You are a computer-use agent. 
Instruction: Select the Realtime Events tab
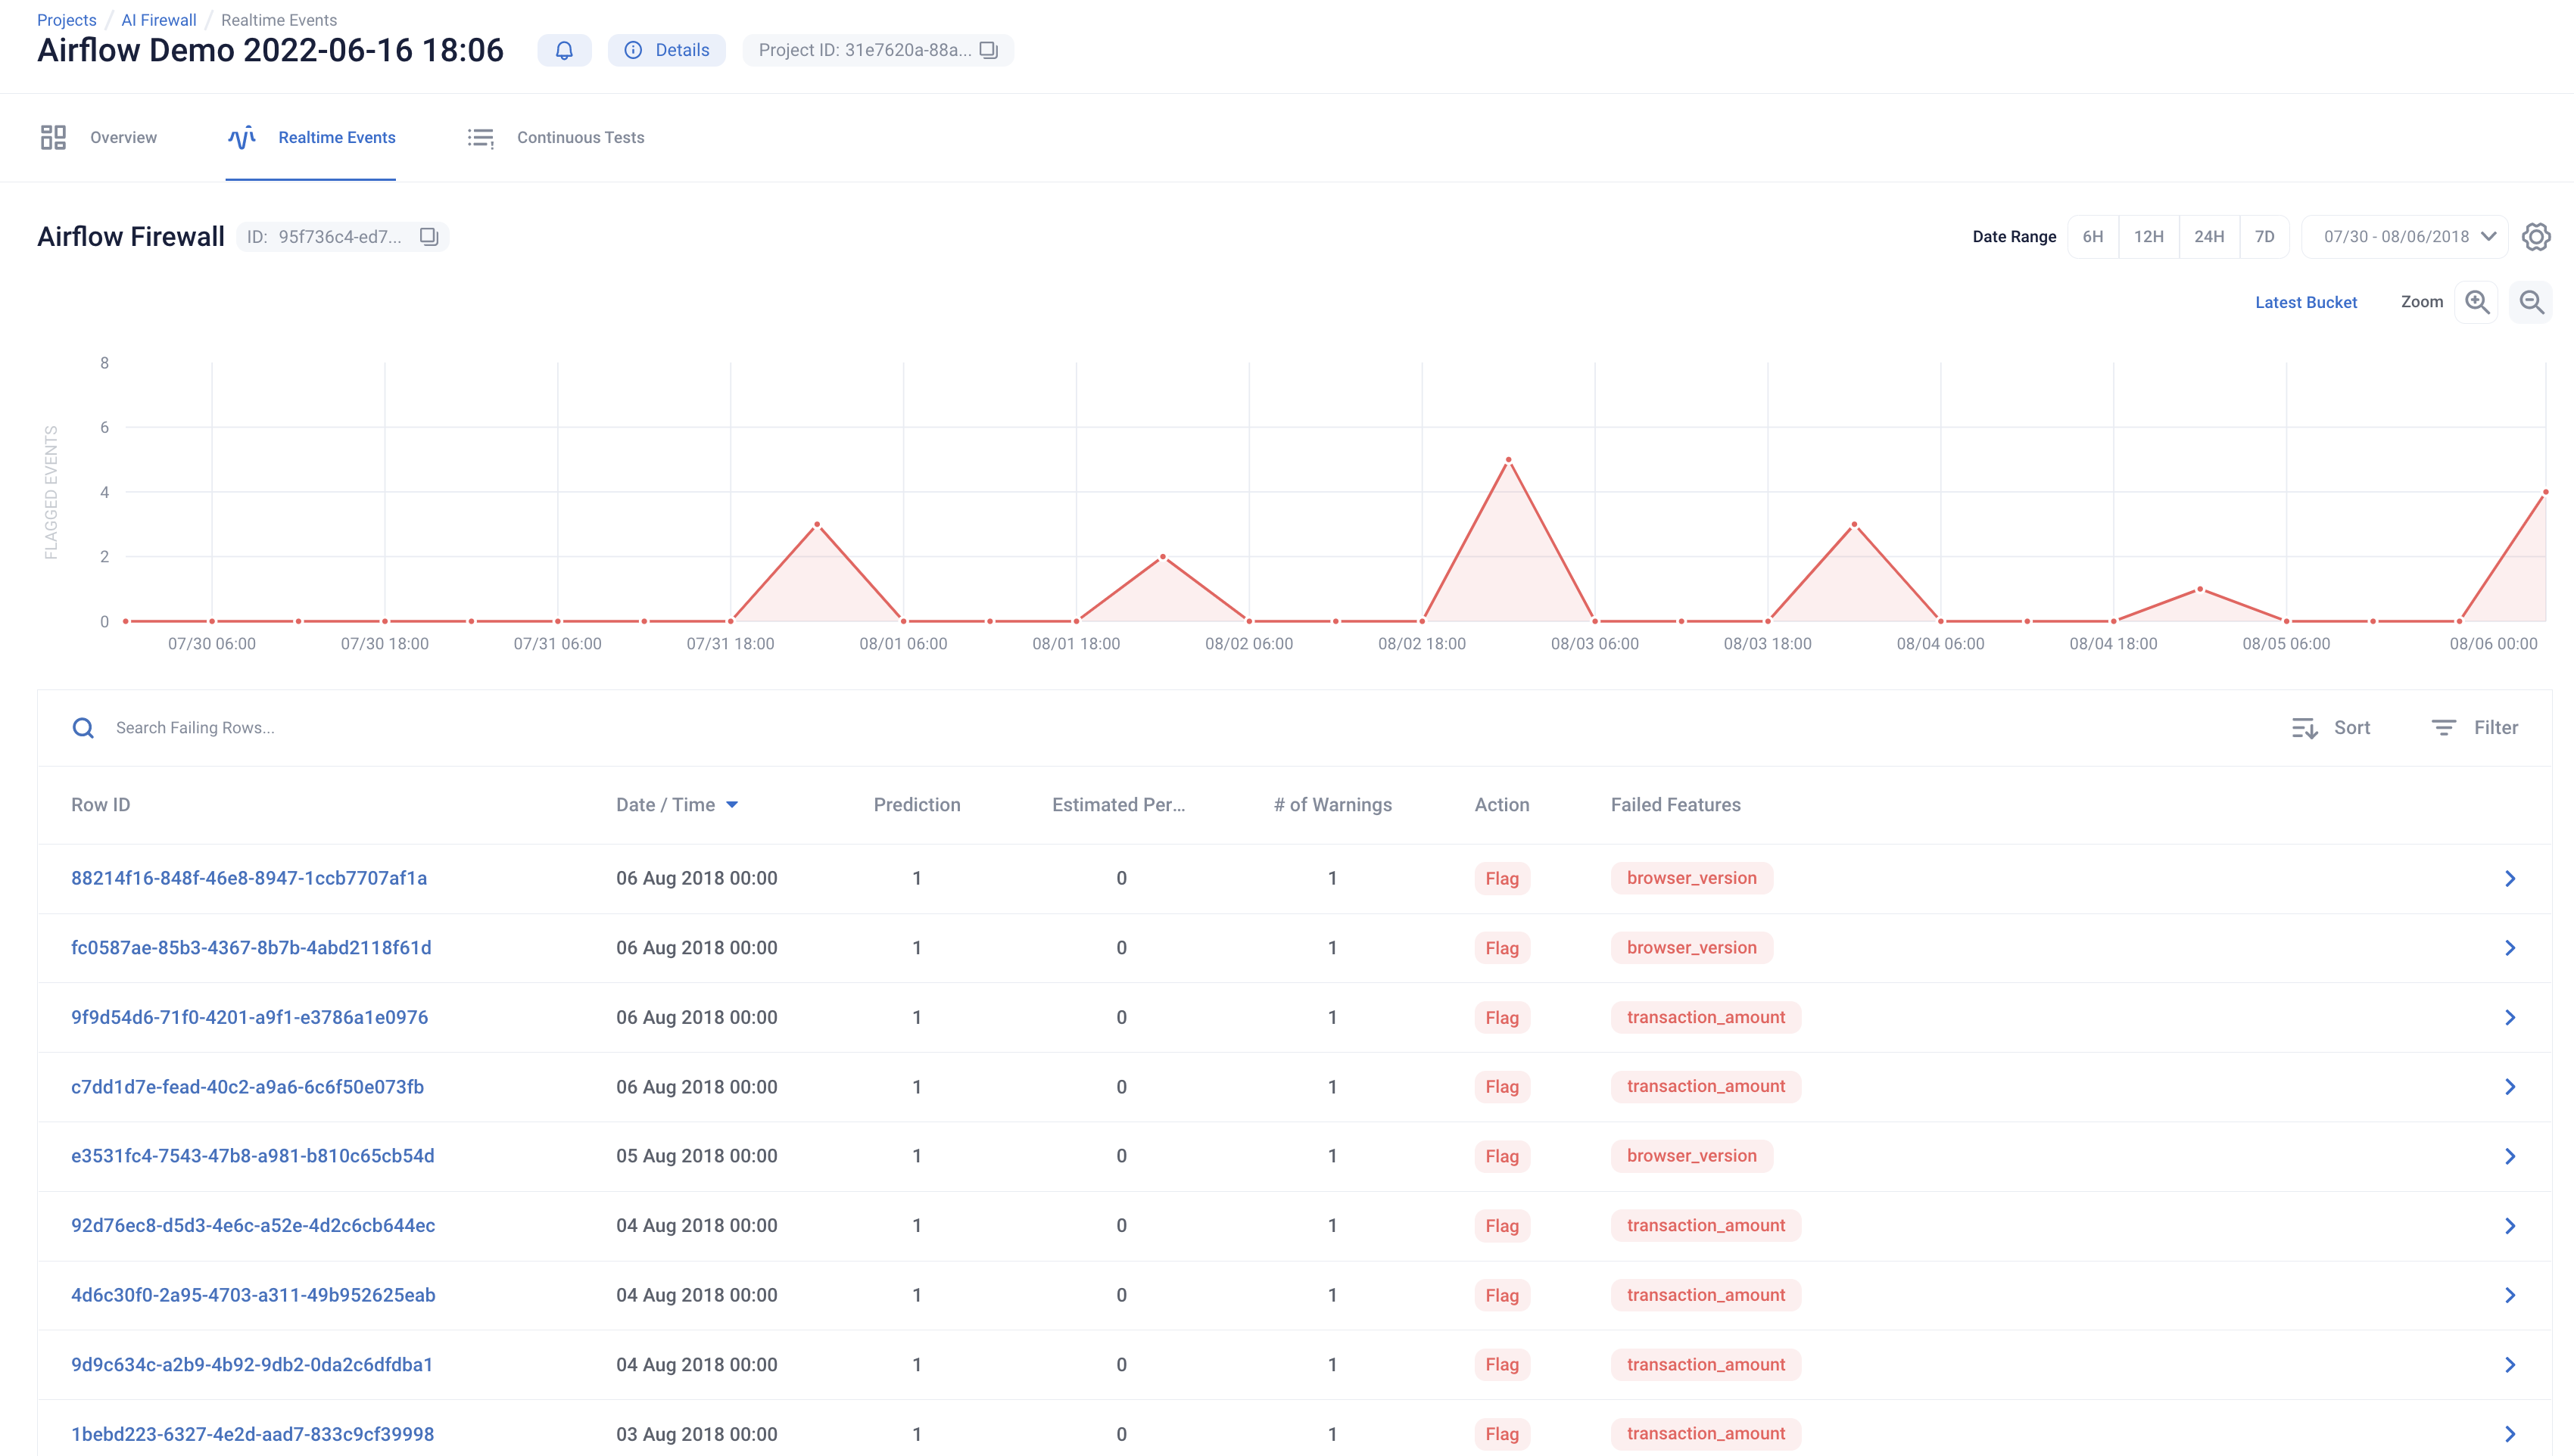[311, 137]
